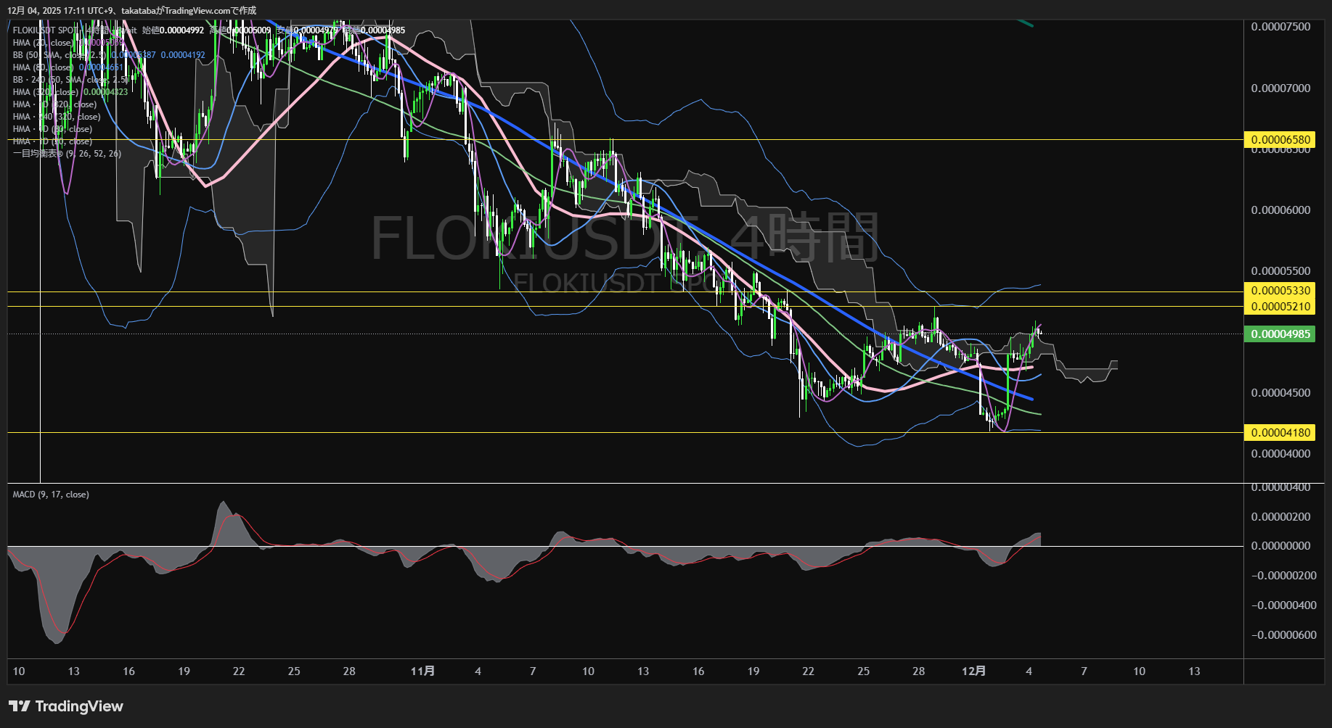Click the MACD (9, 17, close) pane label

click(51, 495)
